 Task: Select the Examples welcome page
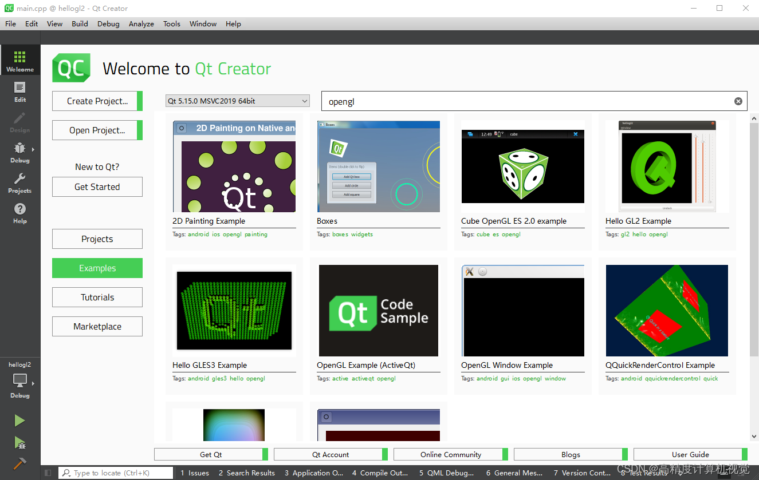coord(97,268)
